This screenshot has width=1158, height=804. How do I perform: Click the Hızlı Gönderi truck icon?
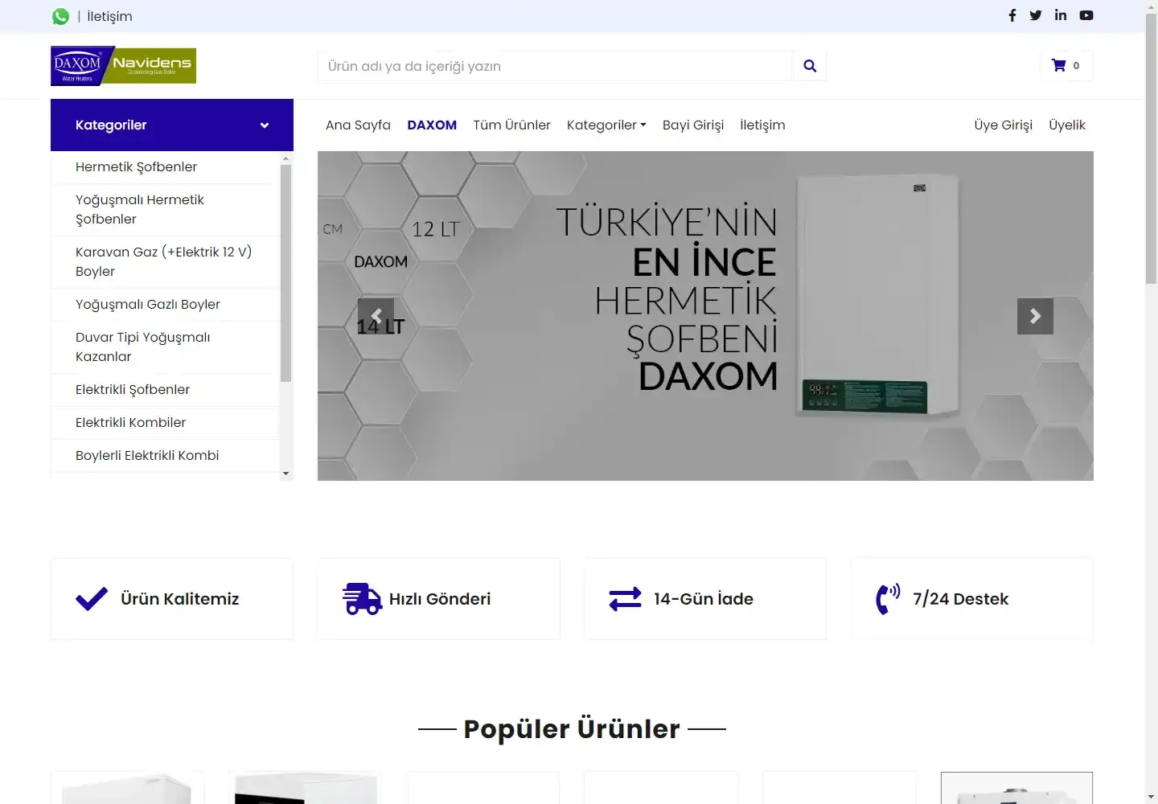pyautogui.click(x=362, y=599)
